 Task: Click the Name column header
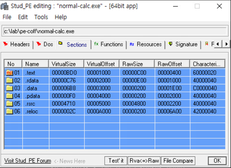coord(35,64)
